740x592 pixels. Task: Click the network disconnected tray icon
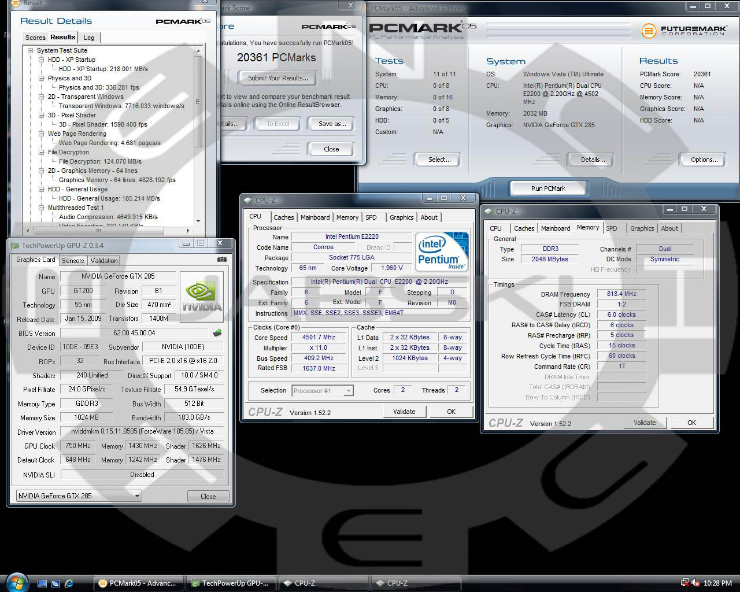[x=685, y=583]
